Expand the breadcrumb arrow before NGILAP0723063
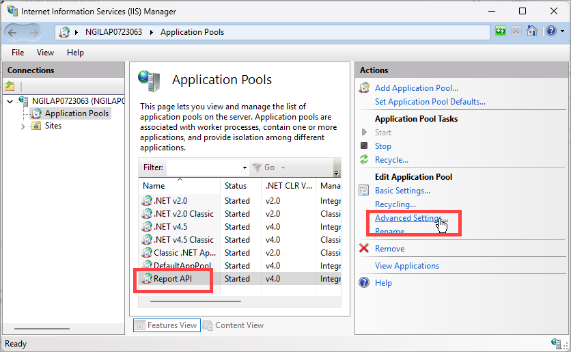Viewport: 571px width, 352px height. tap(76, 32)
